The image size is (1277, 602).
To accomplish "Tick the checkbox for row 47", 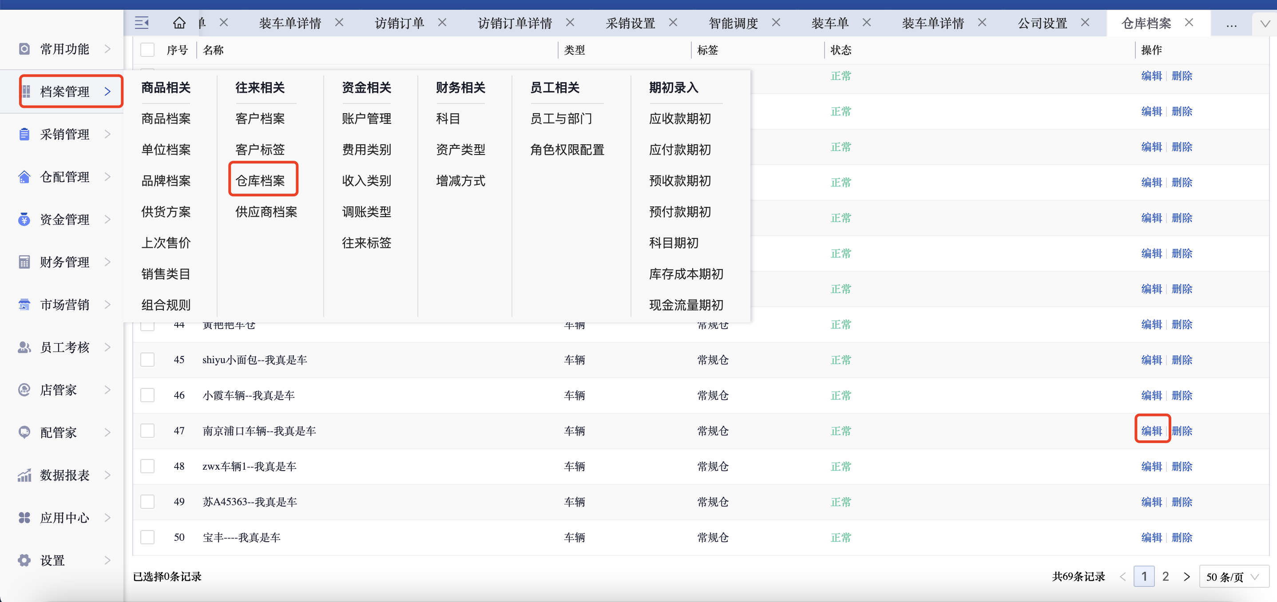I will coord(147,431).
